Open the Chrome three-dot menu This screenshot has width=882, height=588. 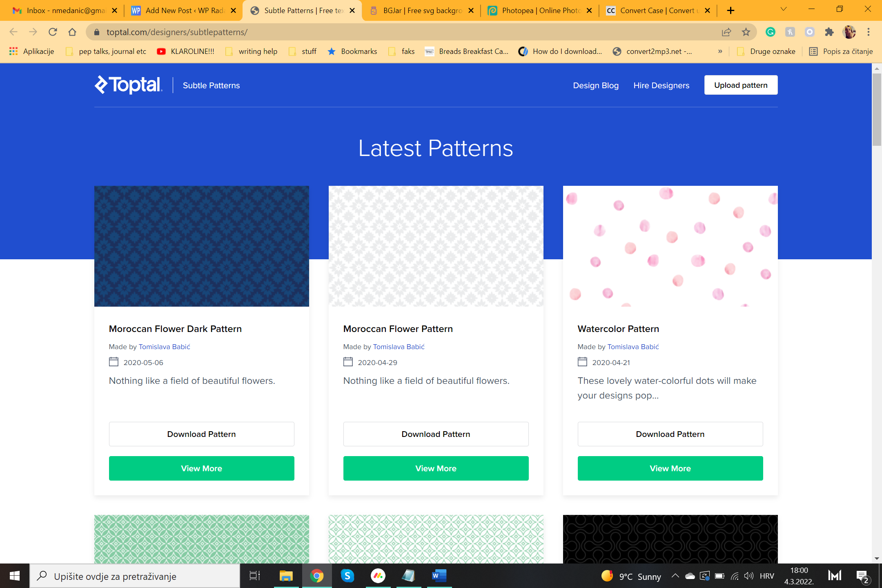click(869, 32)
